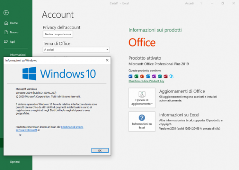Click the Excel app icon

(136, 76)
